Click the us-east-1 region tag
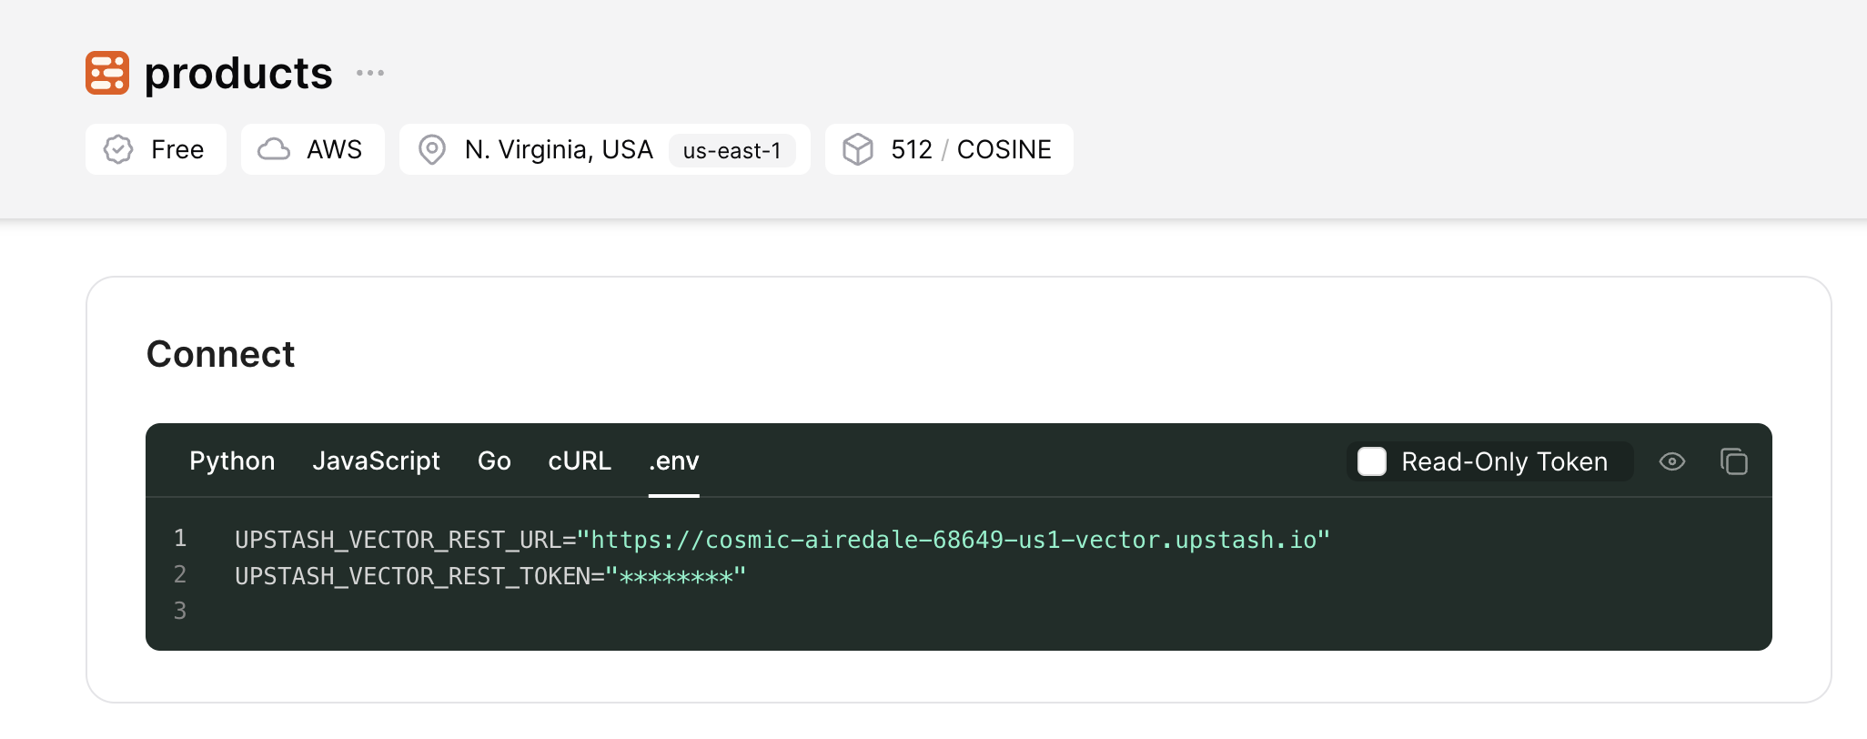The width and height of the screenshot is (1867, 739). coord(732,150)
